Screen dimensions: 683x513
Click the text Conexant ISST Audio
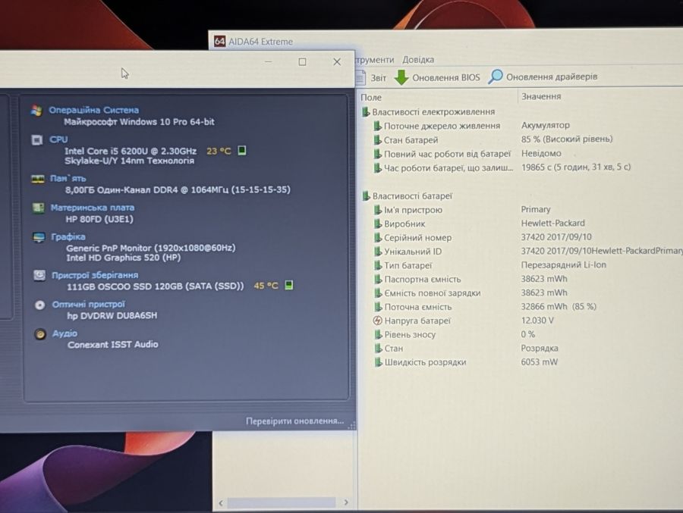click(113, 344)
